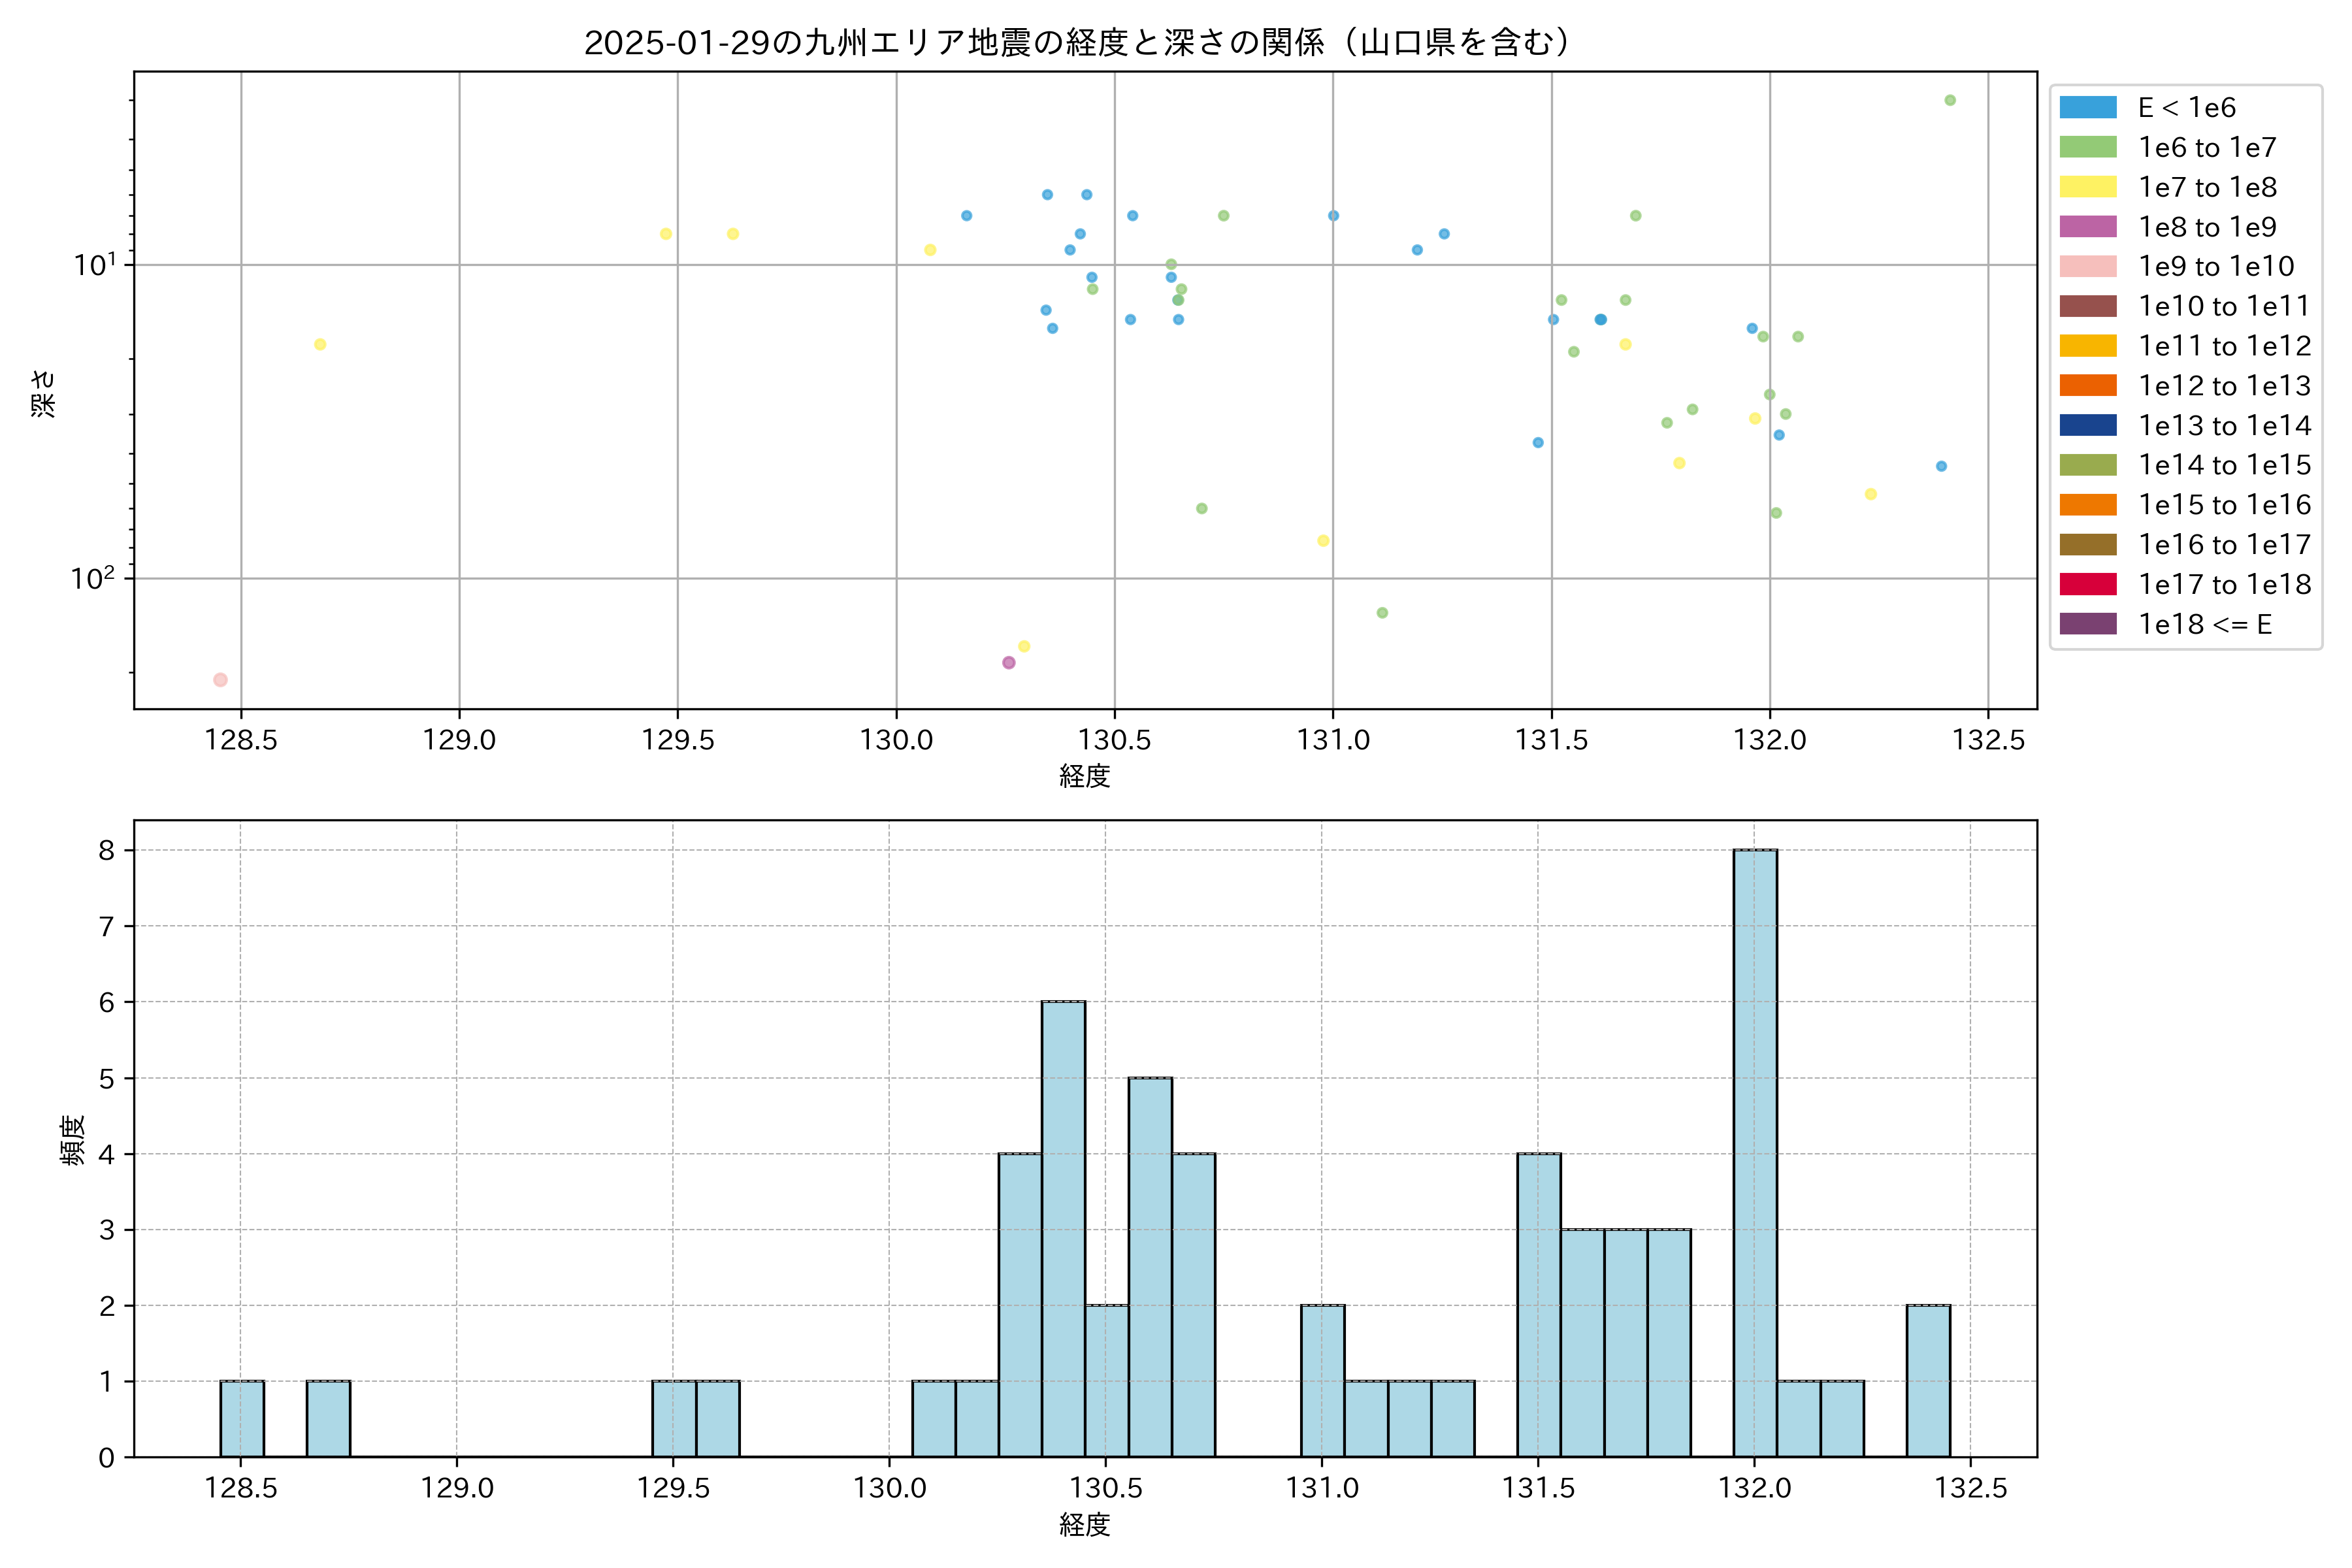The width and height of the screenshot is (2352, 1568).
Task: Click the rightmost histogram bar near 132.4
Action: [x=1928, y=1380]
